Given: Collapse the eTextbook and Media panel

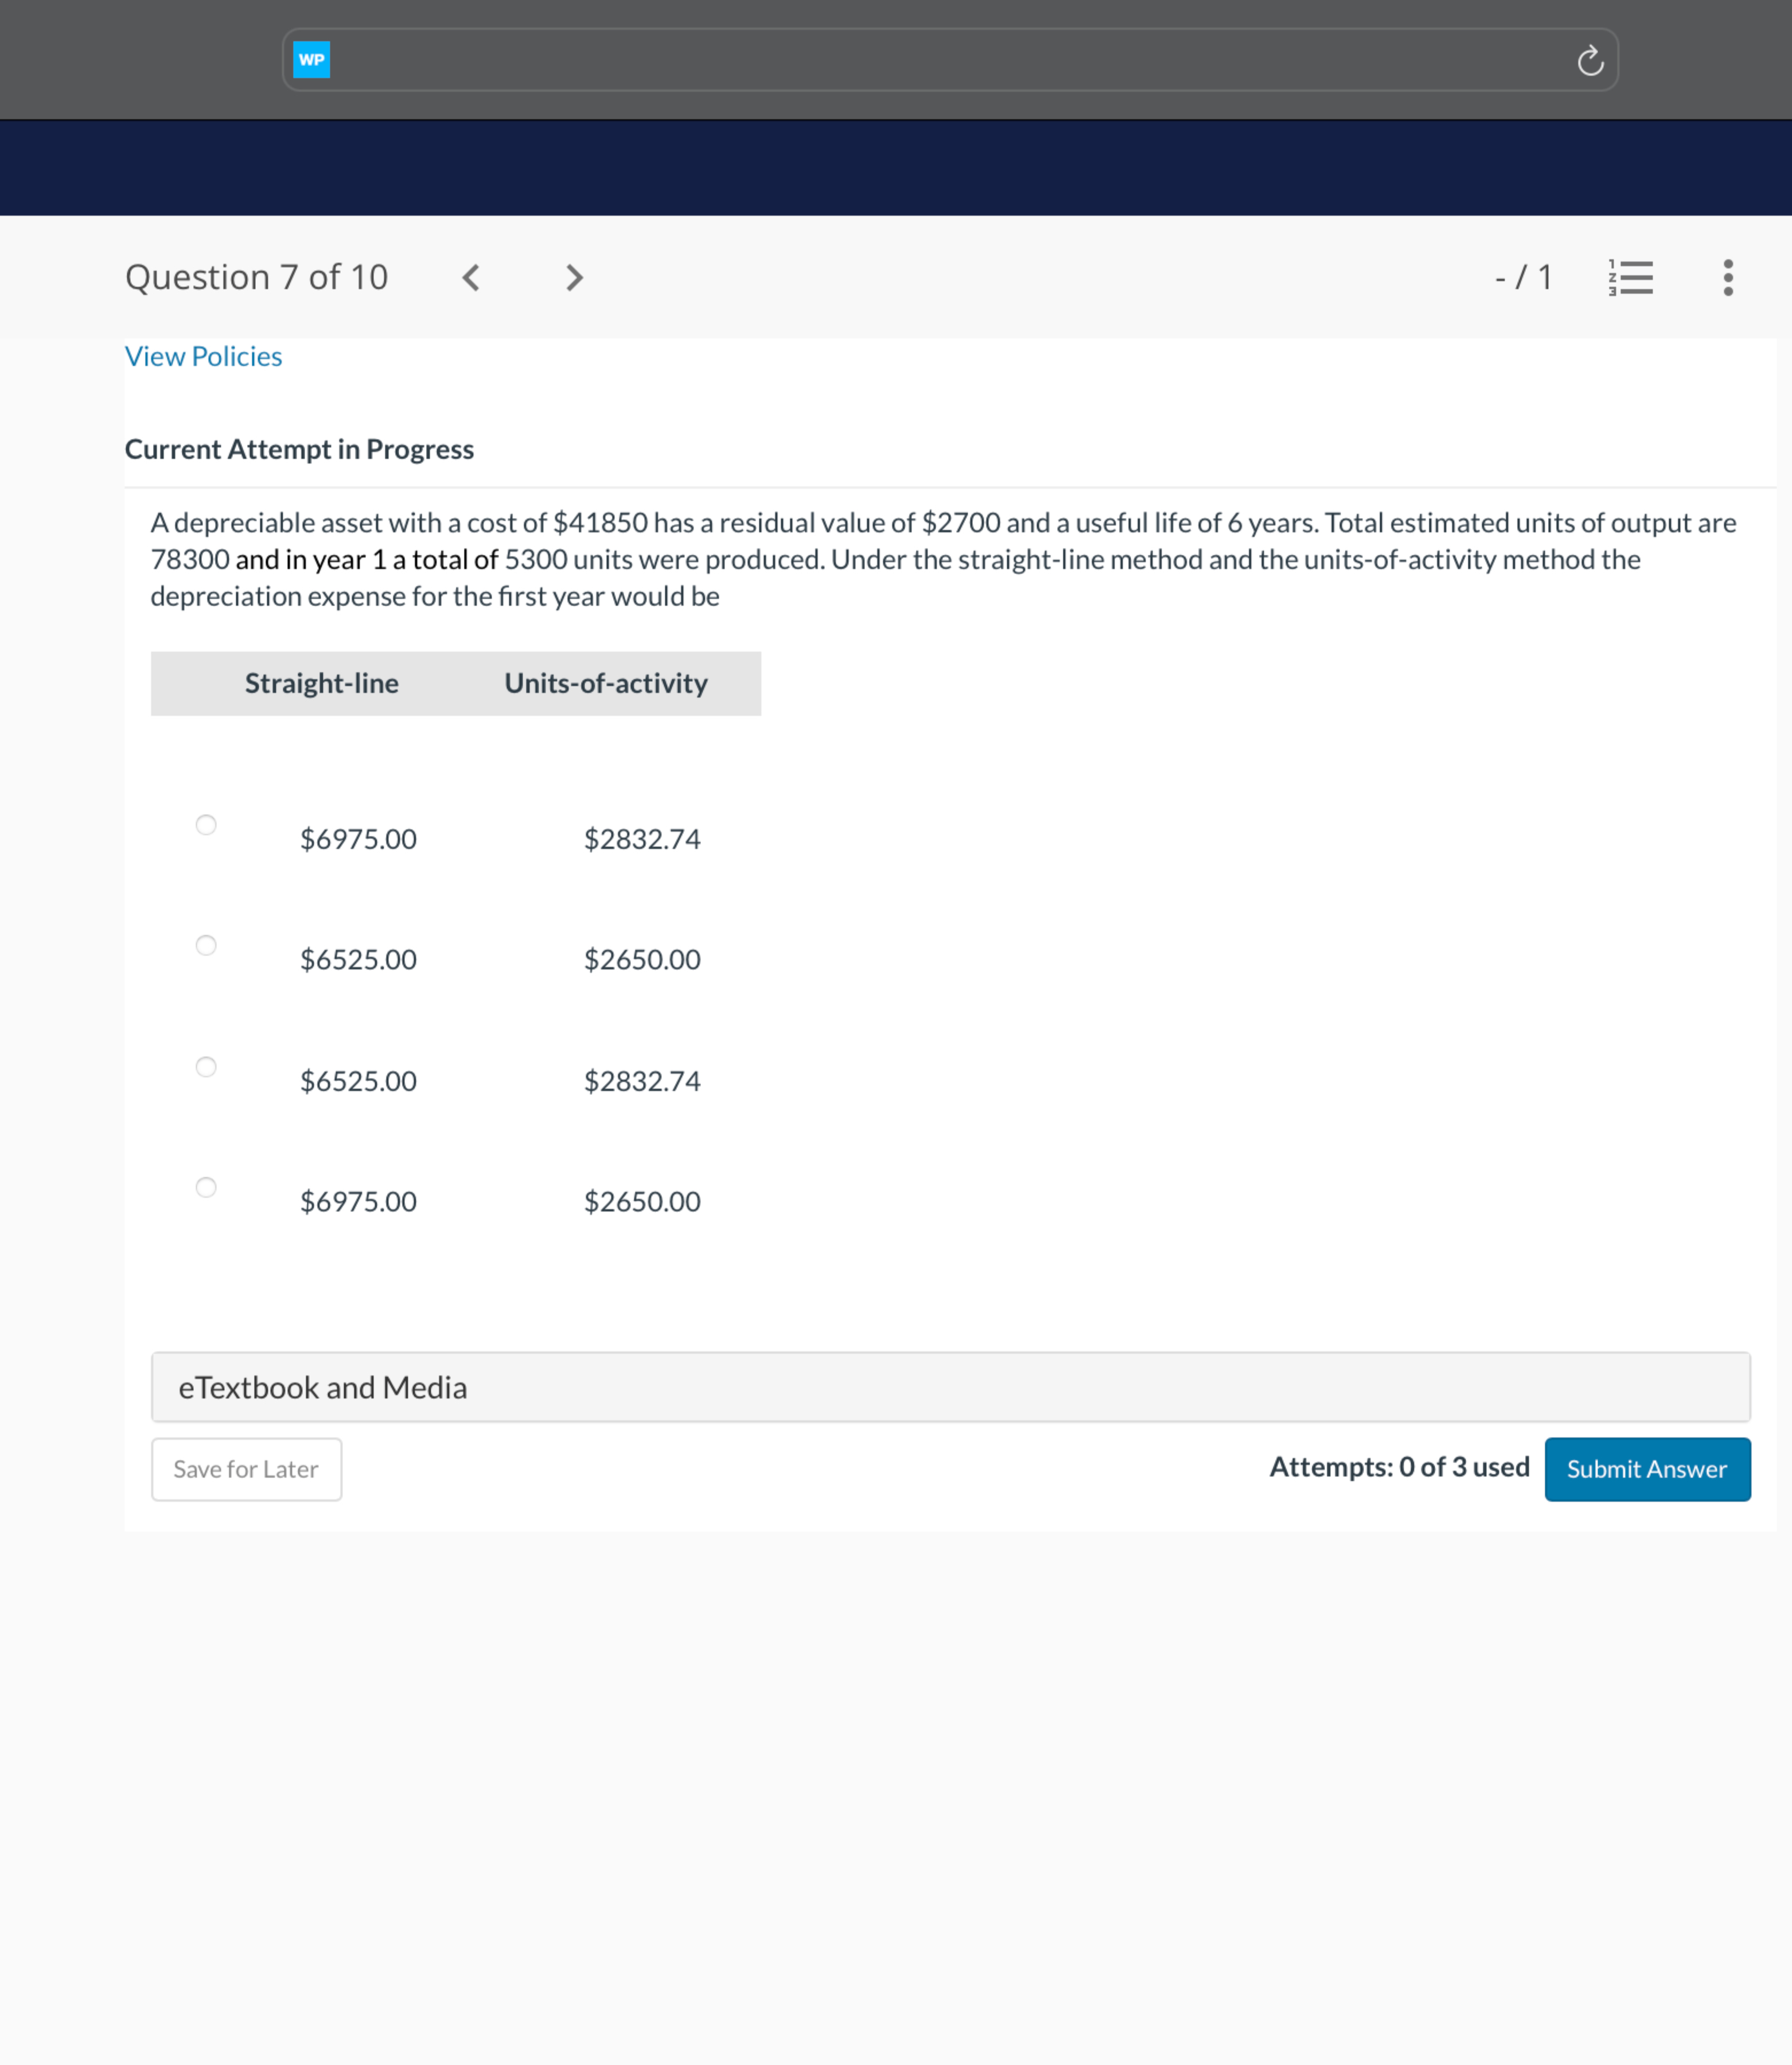Looking at the screenshot, I should pyautogui.click(x=322, y=1387).
